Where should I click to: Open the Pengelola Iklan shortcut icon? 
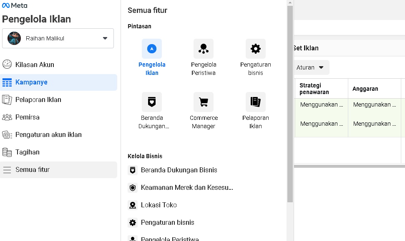tap(152, 49)
